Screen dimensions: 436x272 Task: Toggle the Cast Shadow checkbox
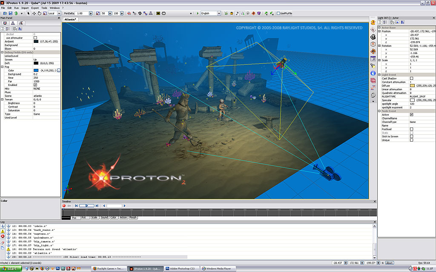pyautogui.click(x=412, y=79)
